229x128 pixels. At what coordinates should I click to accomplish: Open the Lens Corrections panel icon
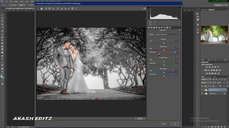(162, 28)
